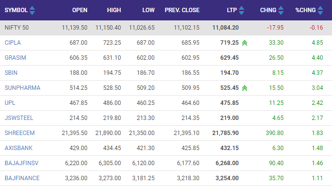Sort table by CHNG column arrows
Screen dimensions: 332x186
pos(281,10)
